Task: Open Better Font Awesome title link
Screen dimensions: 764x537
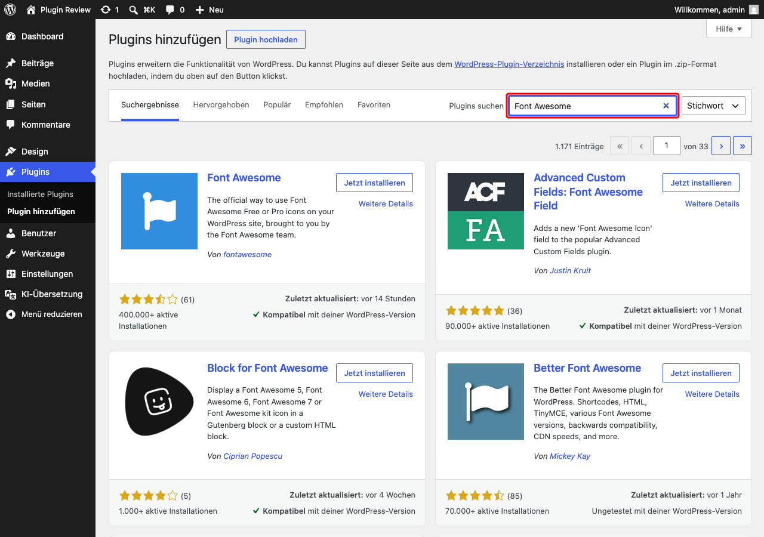Action: coord(587,368)
